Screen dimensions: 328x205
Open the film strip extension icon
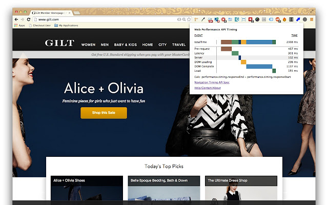(291, 19)
